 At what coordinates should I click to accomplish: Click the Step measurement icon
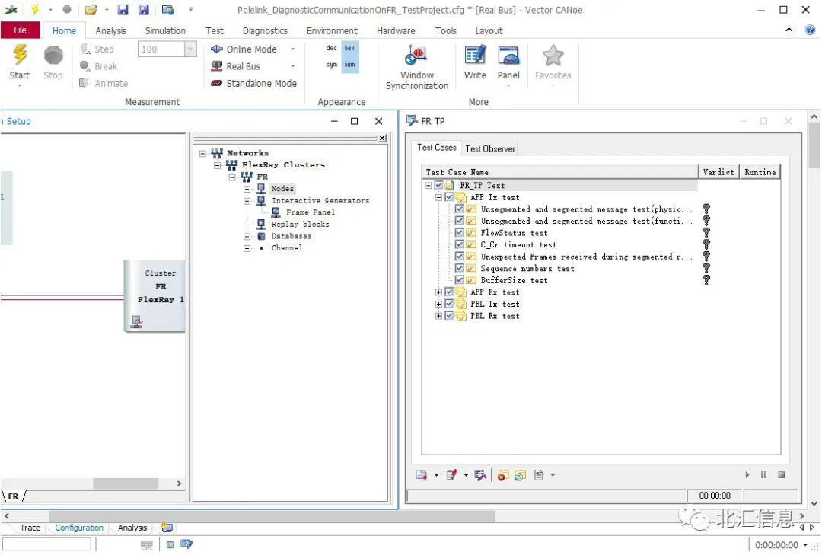tap(85, 49)
